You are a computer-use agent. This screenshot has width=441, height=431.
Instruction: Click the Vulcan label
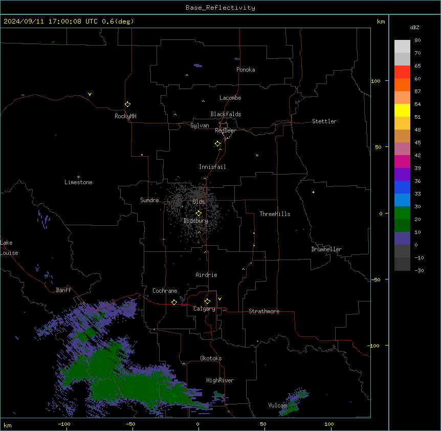click(x=277, y=405)
